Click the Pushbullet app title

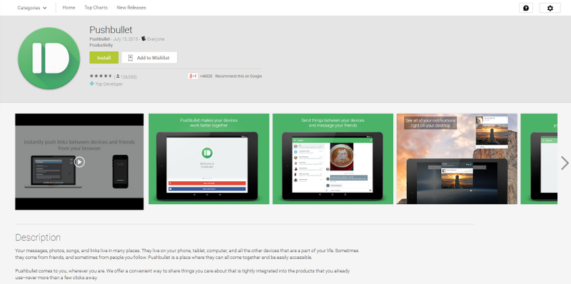coord(111,29)
